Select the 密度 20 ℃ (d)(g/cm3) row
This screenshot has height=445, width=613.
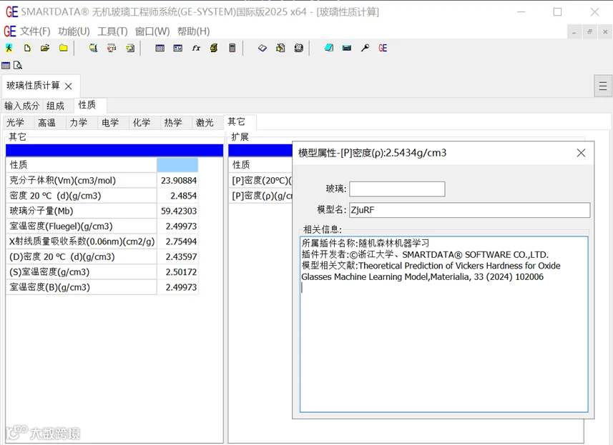[x=102, y=196]
